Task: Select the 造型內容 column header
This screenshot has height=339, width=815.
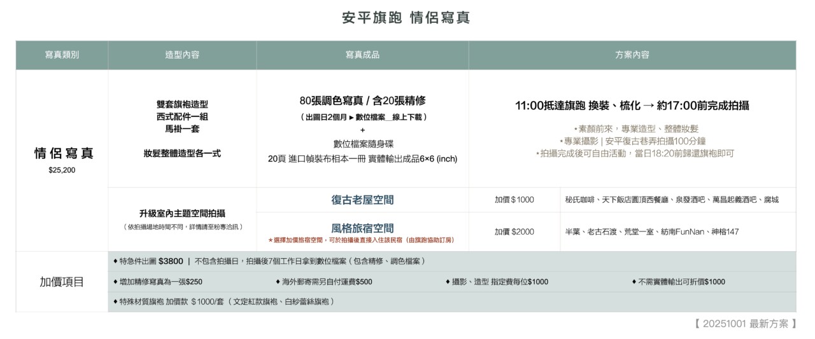Action: tap(182, 55)
